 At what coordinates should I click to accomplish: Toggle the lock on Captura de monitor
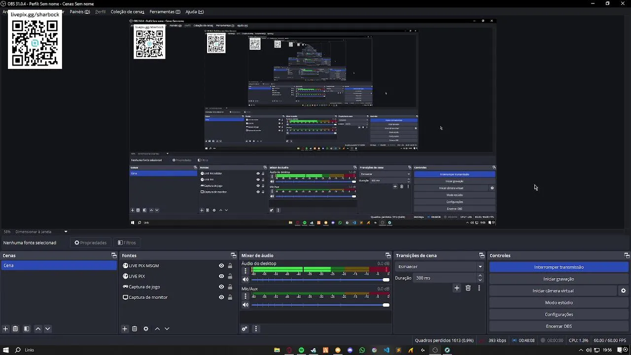[x=230, y=297]
